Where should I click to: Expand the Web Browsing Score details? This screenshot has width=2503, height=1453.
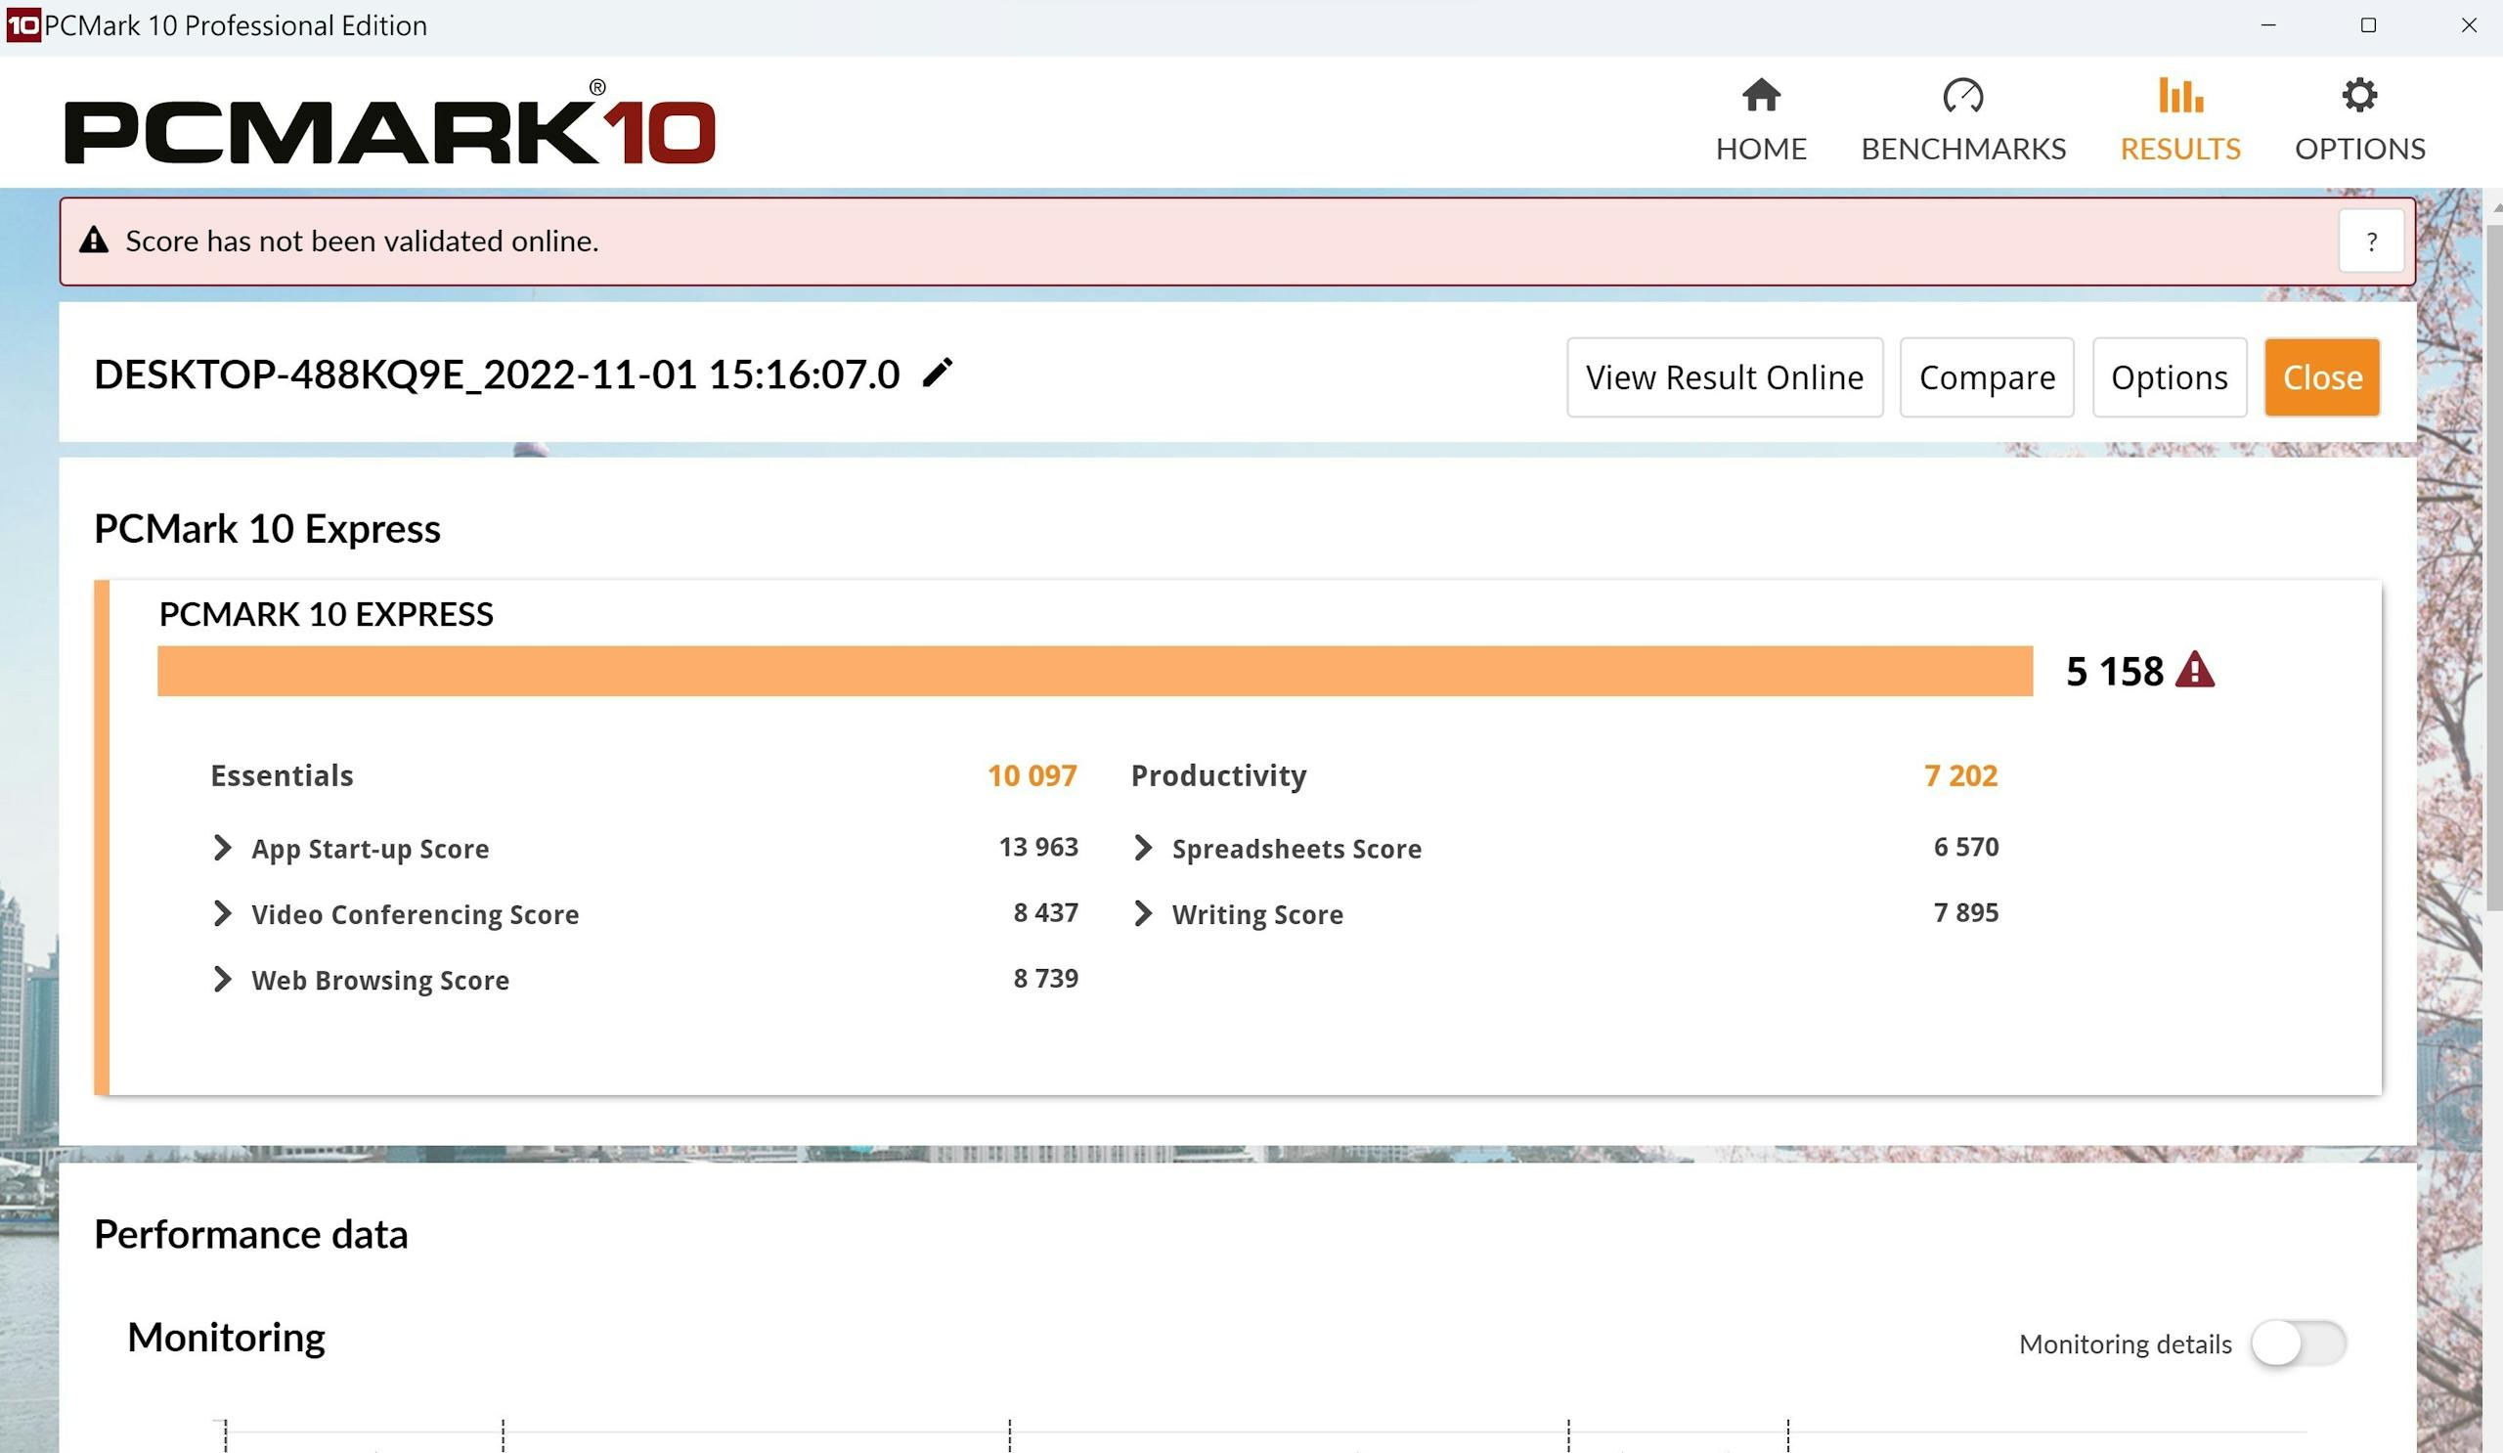click(x=223, y=980)
